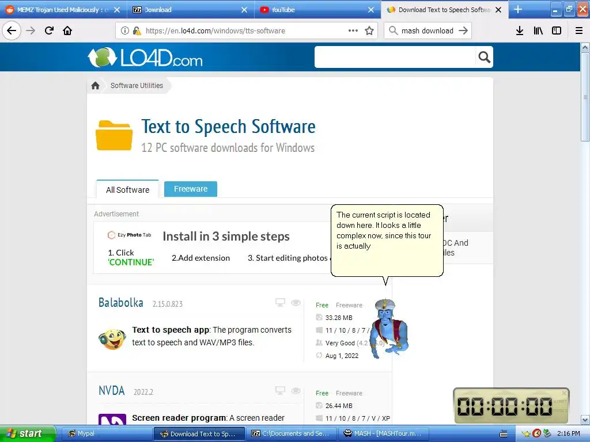This screenshot has height=442, width=590.
Task: Click the home icon in breadcrumb
Action: click(x=95, y=86)
